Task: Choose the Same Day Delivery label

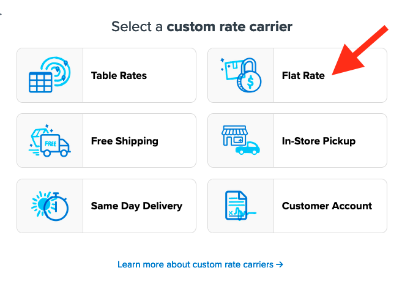Action: (136, 206)
